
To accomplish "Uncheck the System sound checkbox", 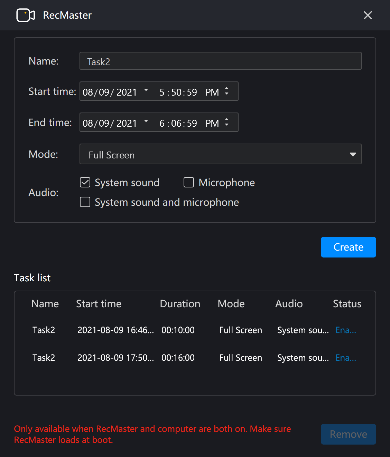I will (x=85, y=182).
